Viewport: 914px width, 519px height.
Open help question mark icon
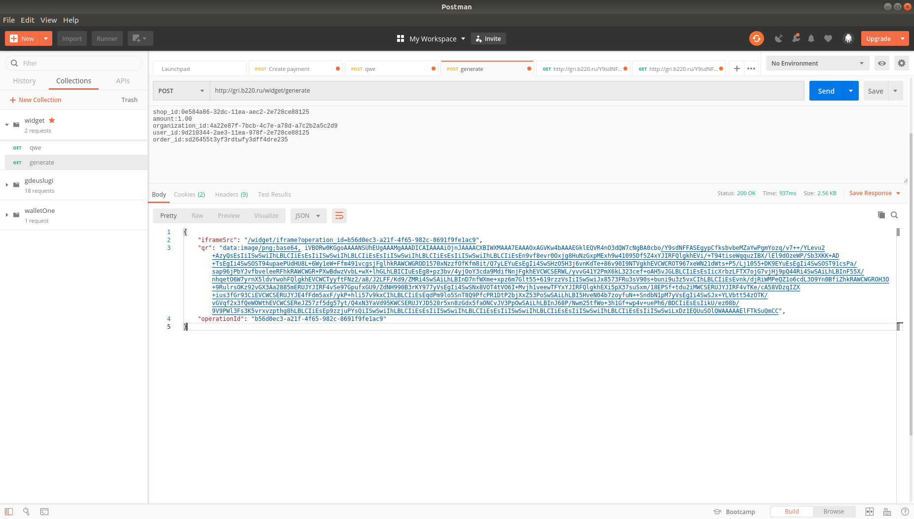tap(905, 512)
